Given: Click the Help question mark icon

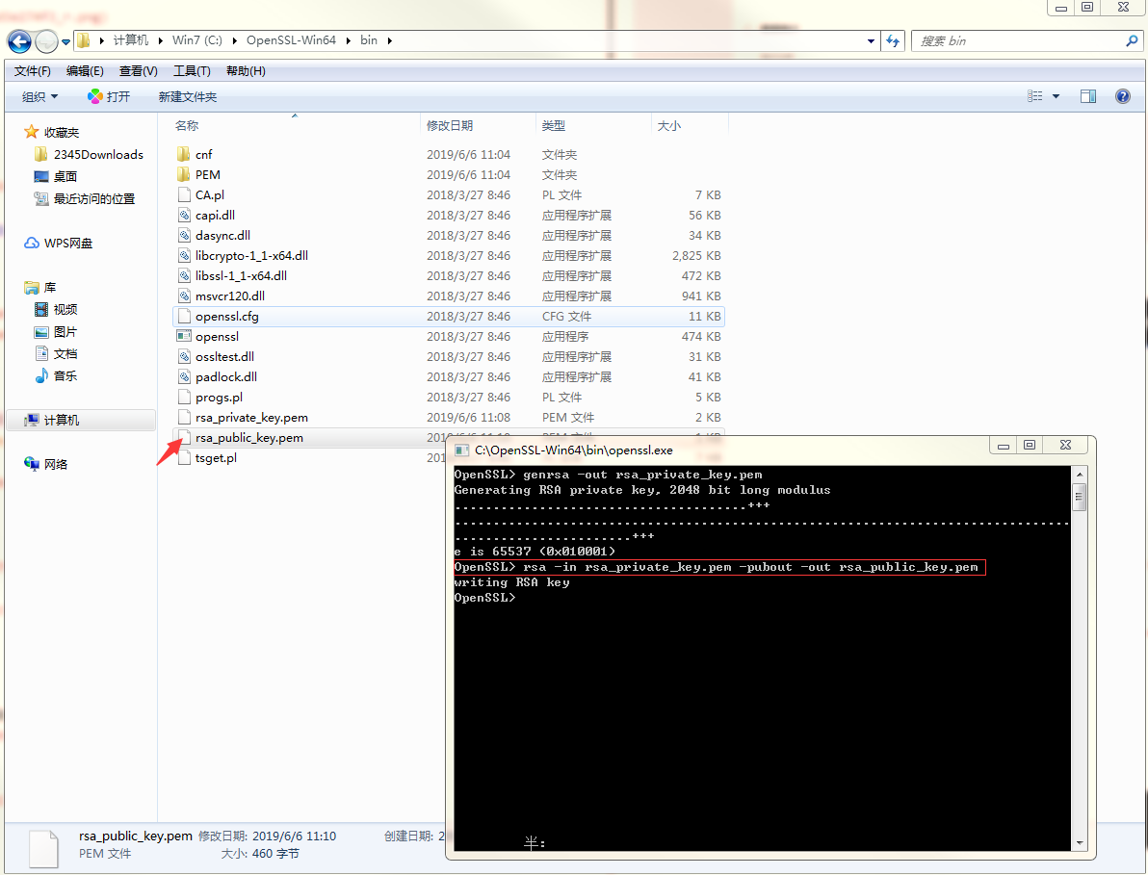Looking at the screenshot, I should 1122,96.
